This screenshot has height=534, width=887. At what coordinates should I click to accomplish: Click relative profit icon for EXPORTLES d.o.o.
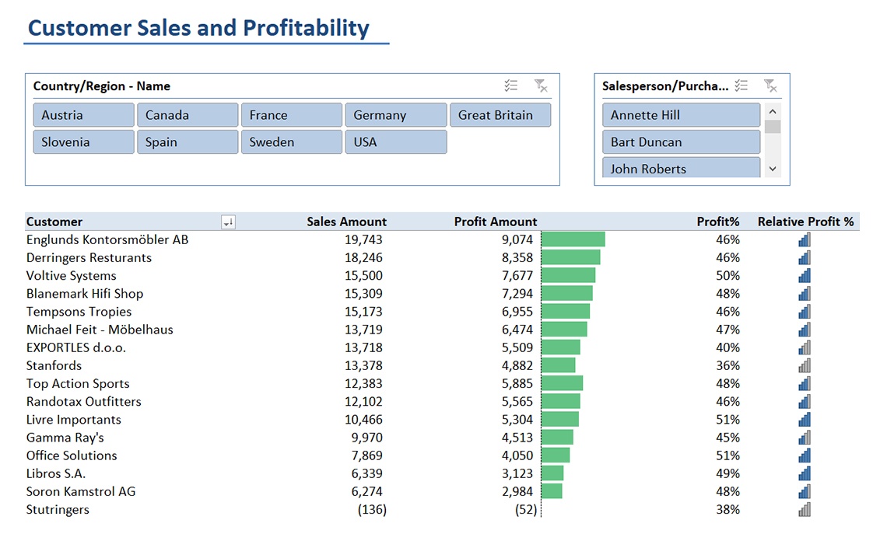[805, 348]
